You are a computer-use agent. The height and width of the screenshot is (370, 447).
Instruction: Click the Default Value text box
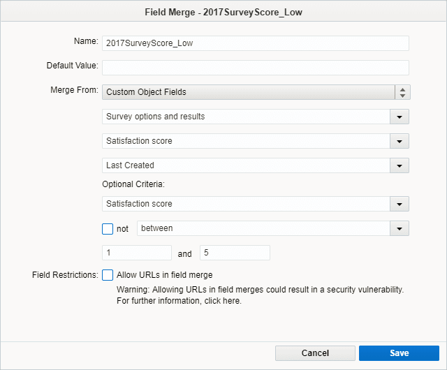(x=255, y=68)
